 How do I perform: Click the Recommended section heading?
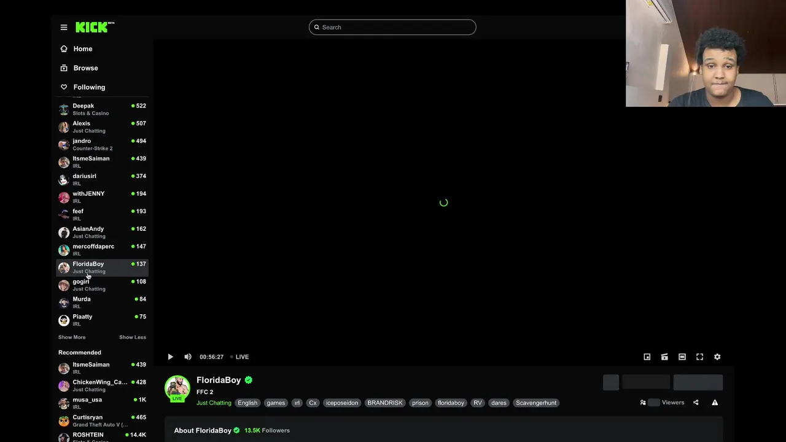coord(80,352)
